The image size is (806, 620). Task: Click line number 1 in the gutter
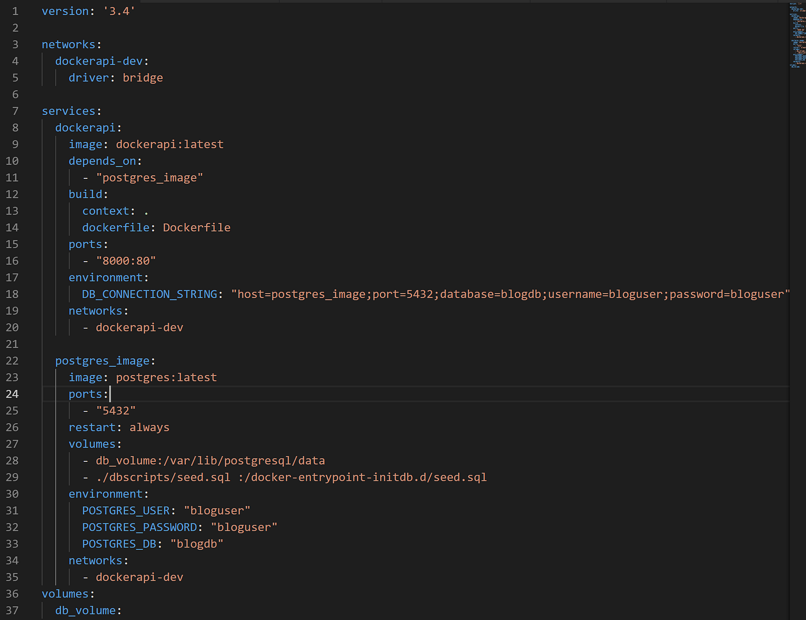pos(15,10)
